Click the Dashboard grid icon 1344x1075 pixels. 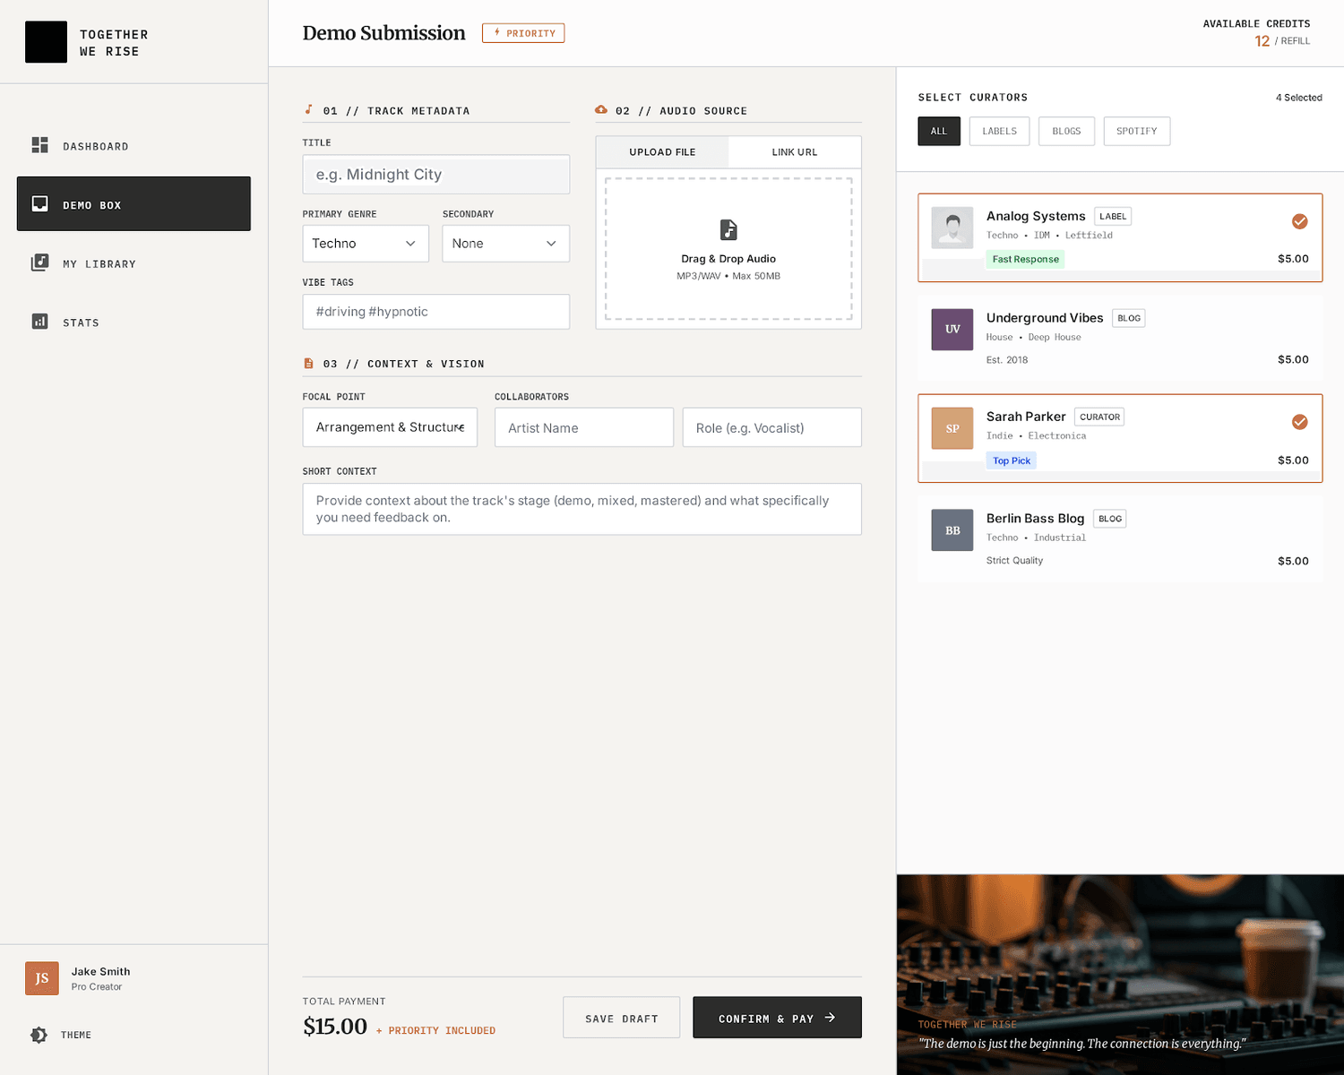point(40,145)
